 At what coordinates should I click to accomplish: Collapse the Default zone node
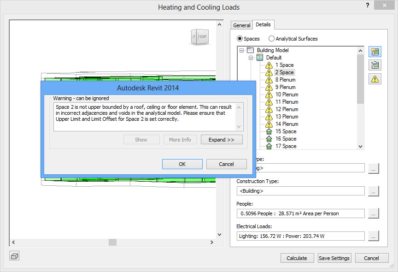pyautogui.click(x=251, y=58)
